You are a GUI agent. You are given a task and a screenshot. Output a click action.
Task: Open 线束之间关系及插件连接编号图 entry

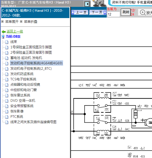[x=33, y=122]
